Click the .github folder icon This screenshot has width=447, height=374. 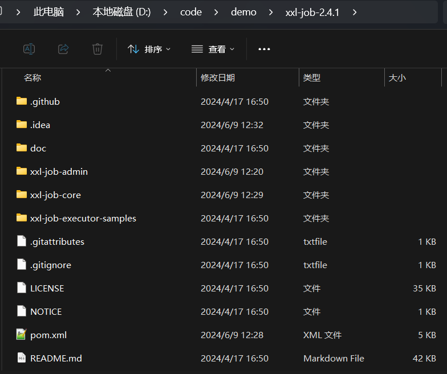point(22,101)
